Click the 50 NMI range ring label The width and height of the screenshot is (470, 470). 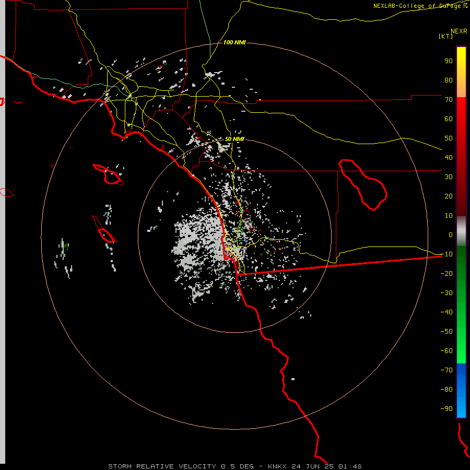point(234,139)
